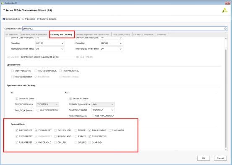Open the RXUSRCLK Source dropdown
Screen dimensions: 232x165
point(103,110)
